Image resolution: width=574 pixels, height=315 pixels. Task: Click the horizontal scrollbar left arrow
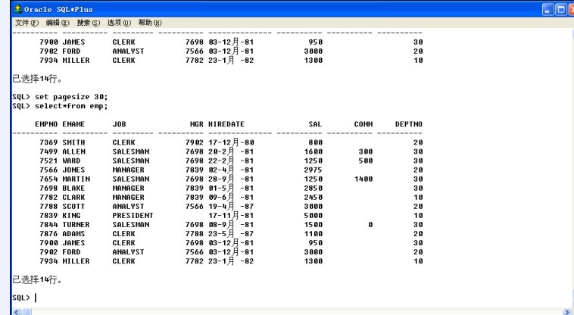coord(17,312)
